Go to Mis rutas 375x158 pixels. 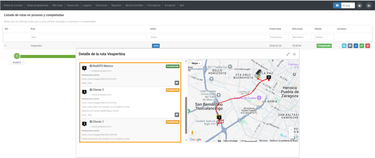[x=57, y=5]
